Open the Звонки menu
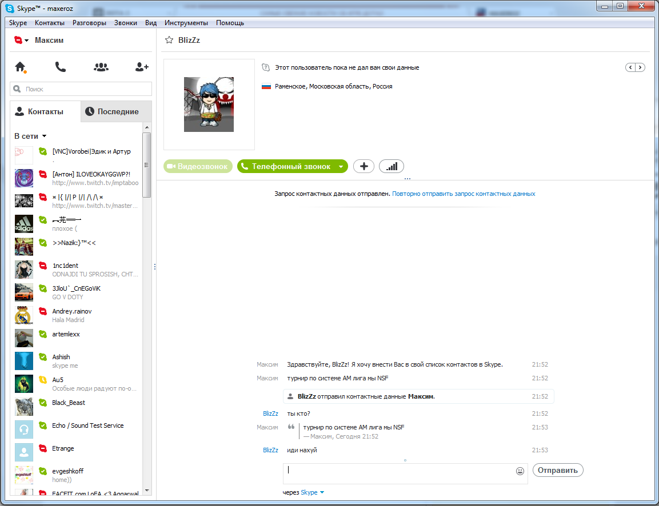The width and height of the screenshot is (659, 506). tap(126, 23)
